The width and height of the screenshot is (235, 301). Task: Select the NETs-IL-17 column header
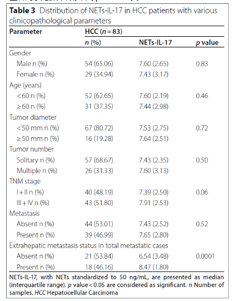click(155, 42)
